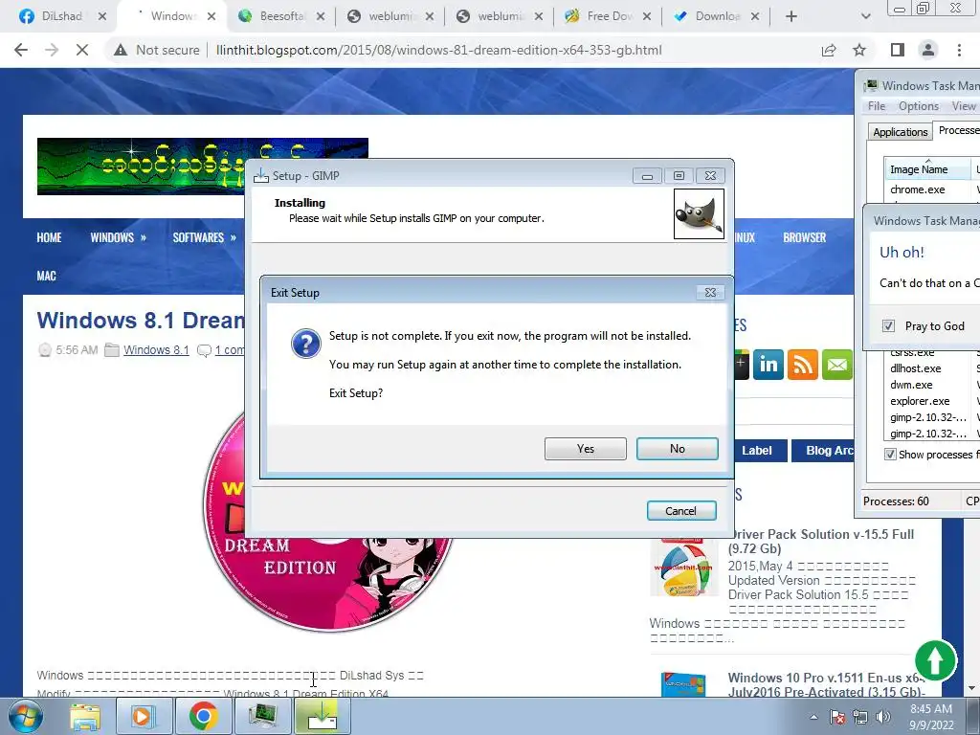The width and height of the screenshot is (980, 735).
Task: Select the Blog Archive sidebar tab
Action: 823,451
